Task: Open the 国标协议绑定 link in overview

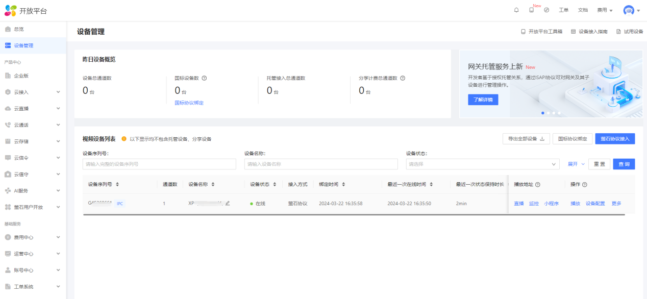Action: [189, 103]
